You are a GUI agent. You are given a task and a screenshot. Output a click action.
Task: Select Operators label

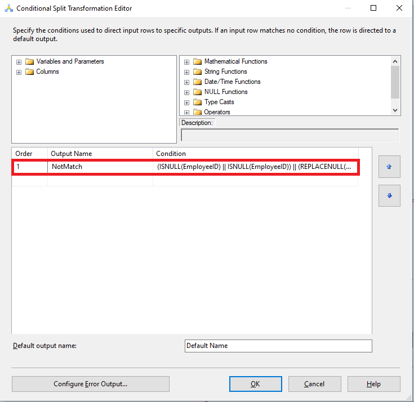coord(217,112)
